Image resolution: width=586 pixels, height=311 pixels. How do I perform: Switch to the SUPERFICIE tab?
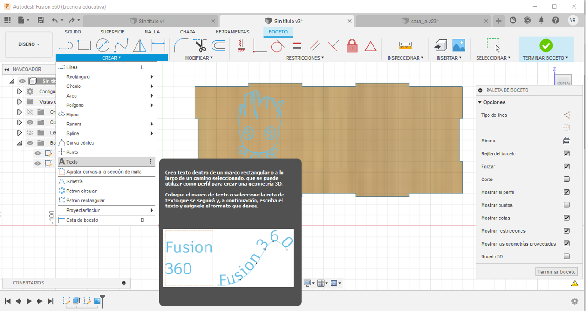coord(112,32)
